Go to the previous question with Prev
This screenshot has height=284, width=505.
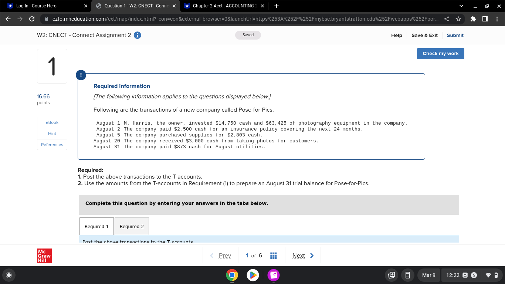click(x=221, y=256)
